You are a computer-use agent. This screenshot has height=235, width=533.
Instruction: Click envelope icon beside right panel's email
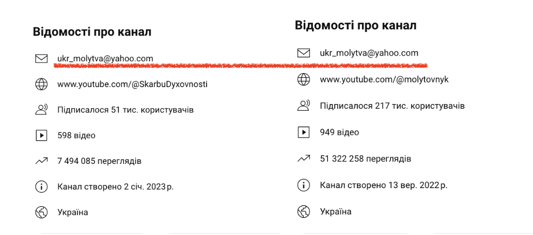304,53
